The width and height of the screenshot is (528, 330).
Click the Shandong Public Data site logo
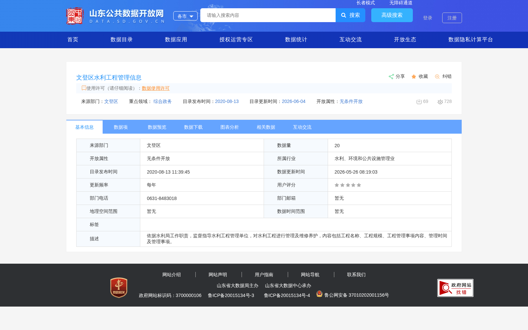pos(115,16)
